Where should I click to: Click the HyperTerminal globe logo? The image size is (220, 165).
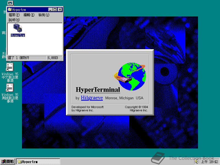(130, 76)
